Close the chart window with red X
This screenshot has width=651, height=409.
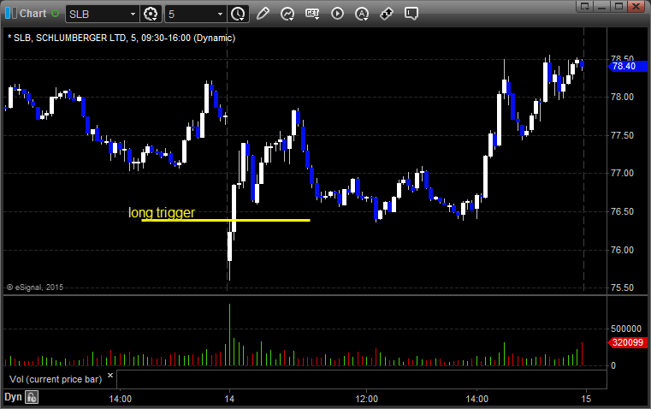[636, 6]
